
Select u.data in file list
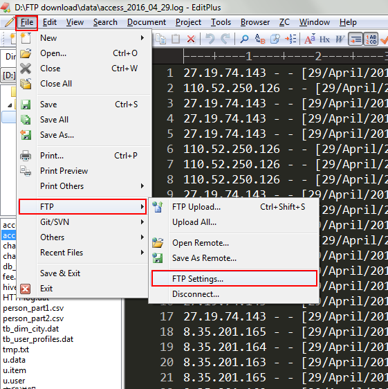(x=14, y=360)
